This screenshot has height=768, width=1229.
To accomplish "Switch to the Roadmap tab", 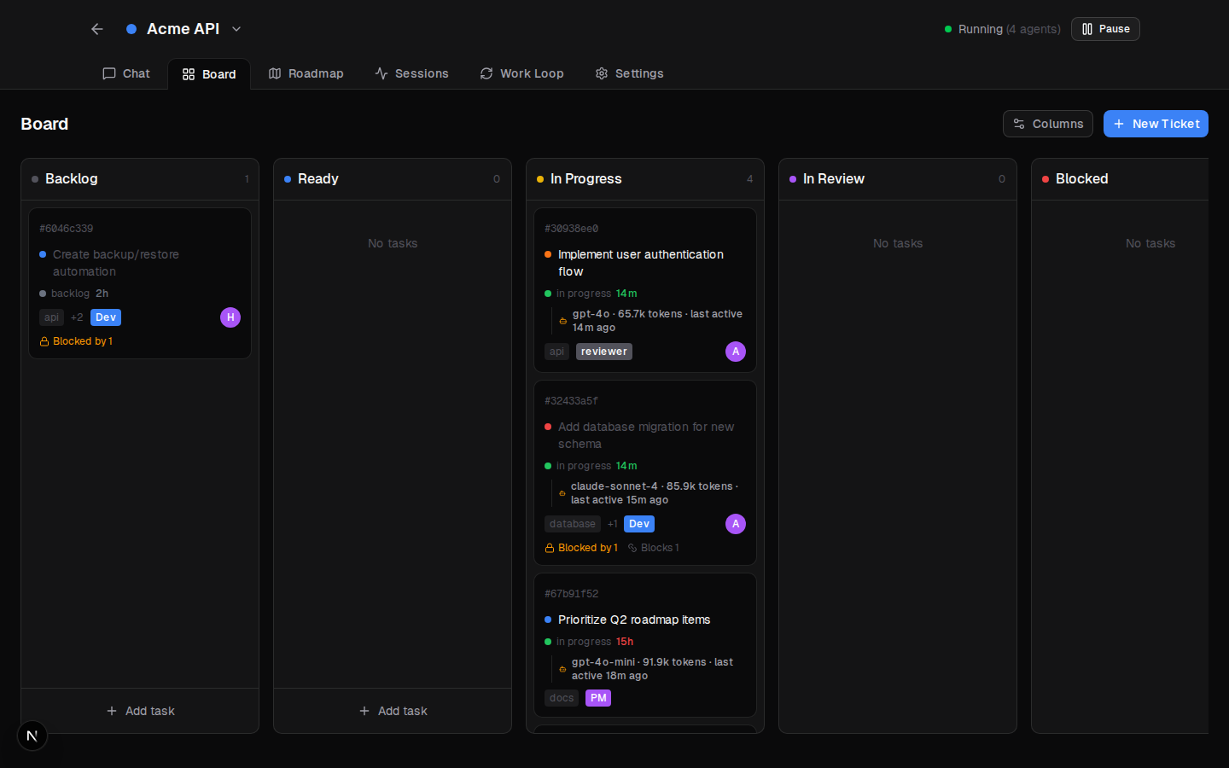I will point(306,73).
